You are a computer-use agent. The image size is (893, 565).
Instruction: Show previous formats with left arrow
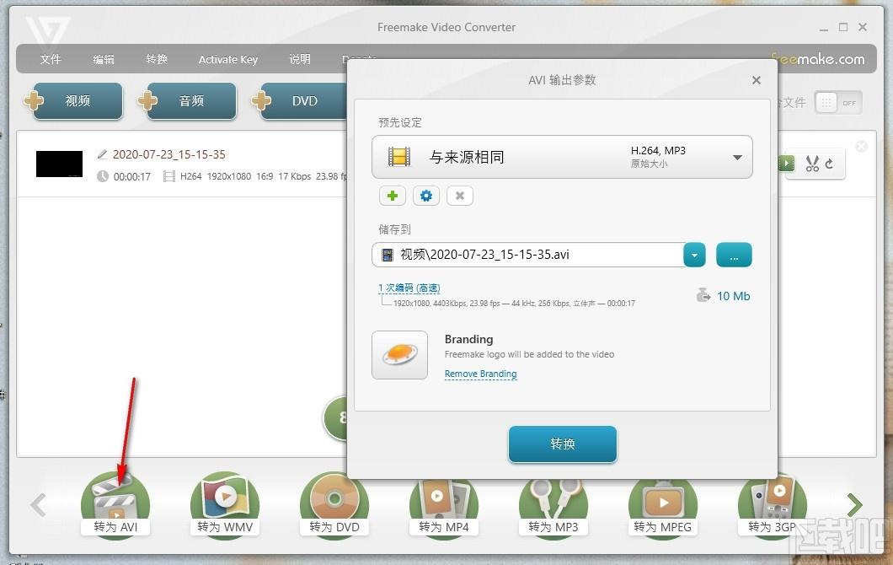38,504
